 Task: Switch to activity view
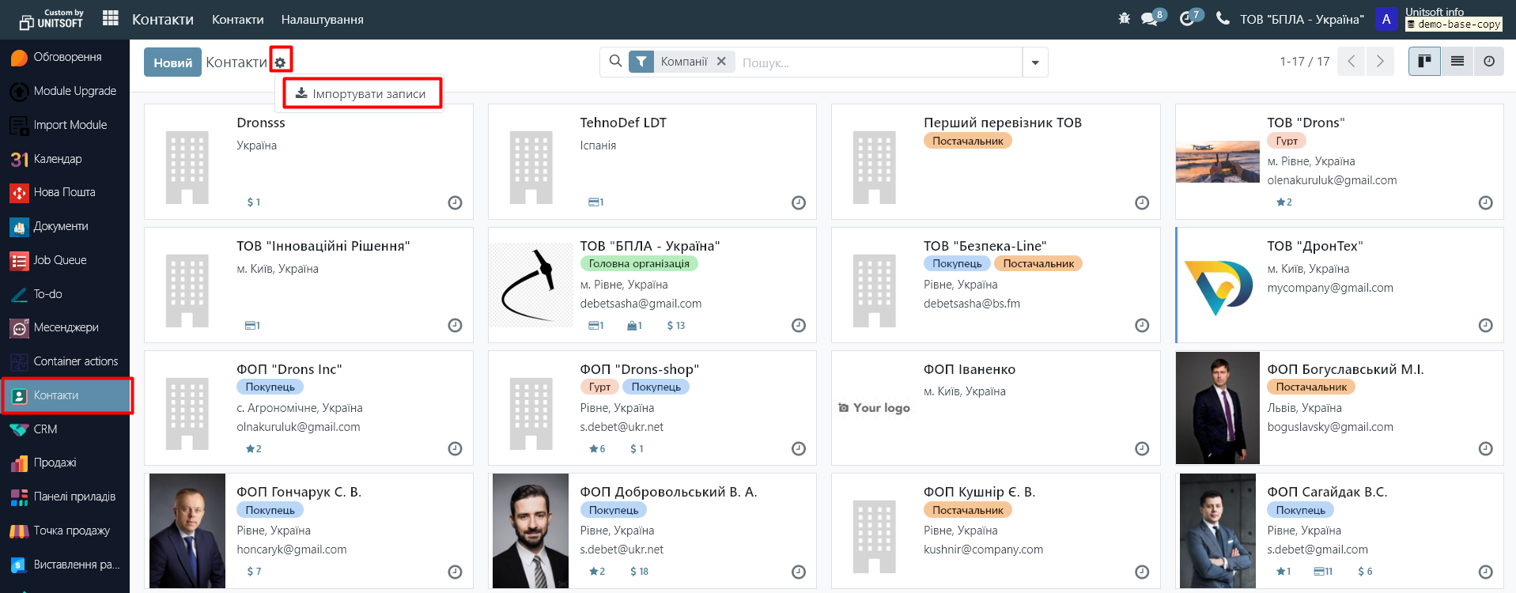1488,62
